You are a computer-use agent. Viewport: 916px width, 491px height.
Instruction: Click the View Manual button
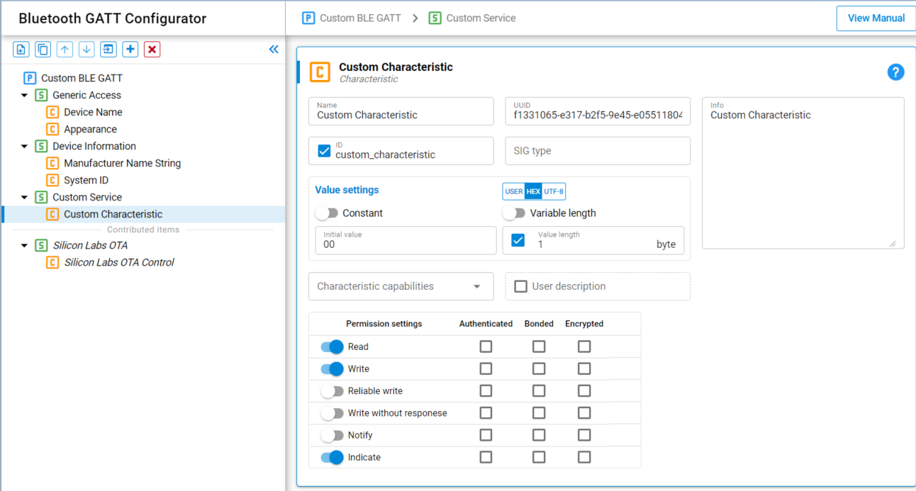(876, 18)
